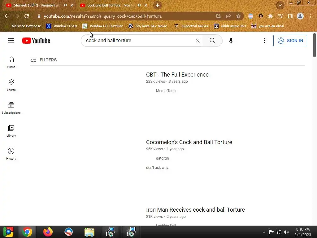Viewport: 317px width, 238px height.
Task: Close the Shareek tab
Action: click(72, 5)
